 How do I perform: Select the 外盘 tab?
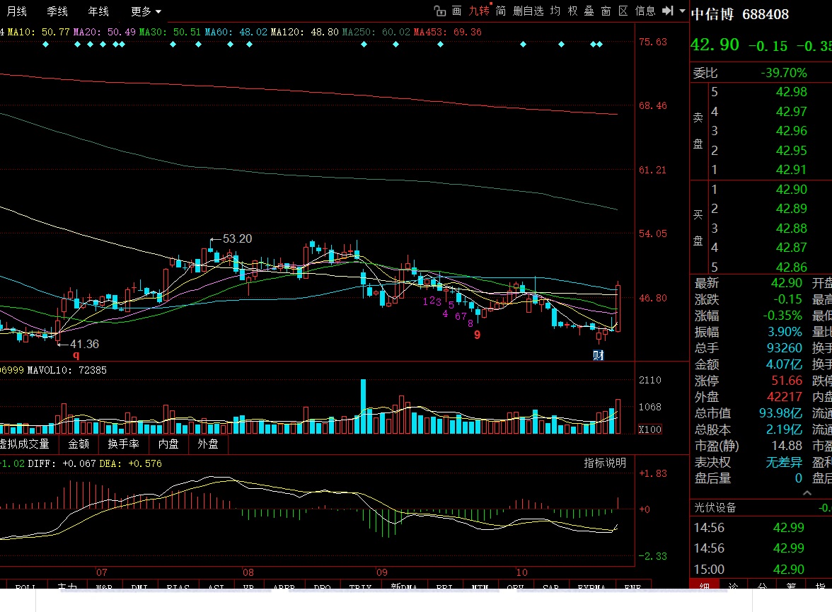[x=208, y=444]
